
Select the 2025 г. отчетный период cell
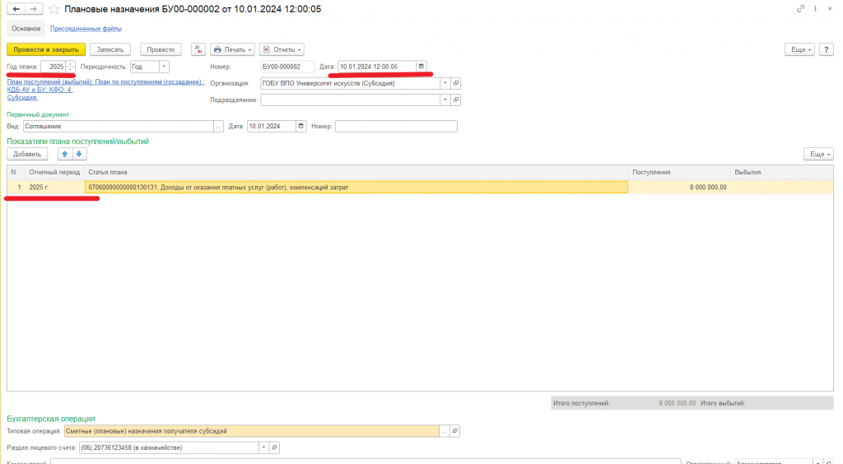[55, 188]
